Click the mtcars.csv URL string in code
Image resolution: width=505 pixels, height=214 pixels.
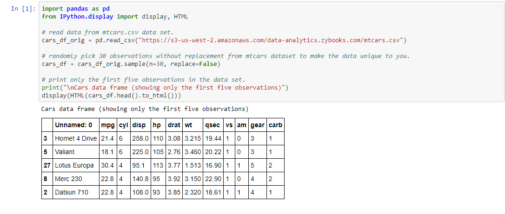(x=271, y=40)
